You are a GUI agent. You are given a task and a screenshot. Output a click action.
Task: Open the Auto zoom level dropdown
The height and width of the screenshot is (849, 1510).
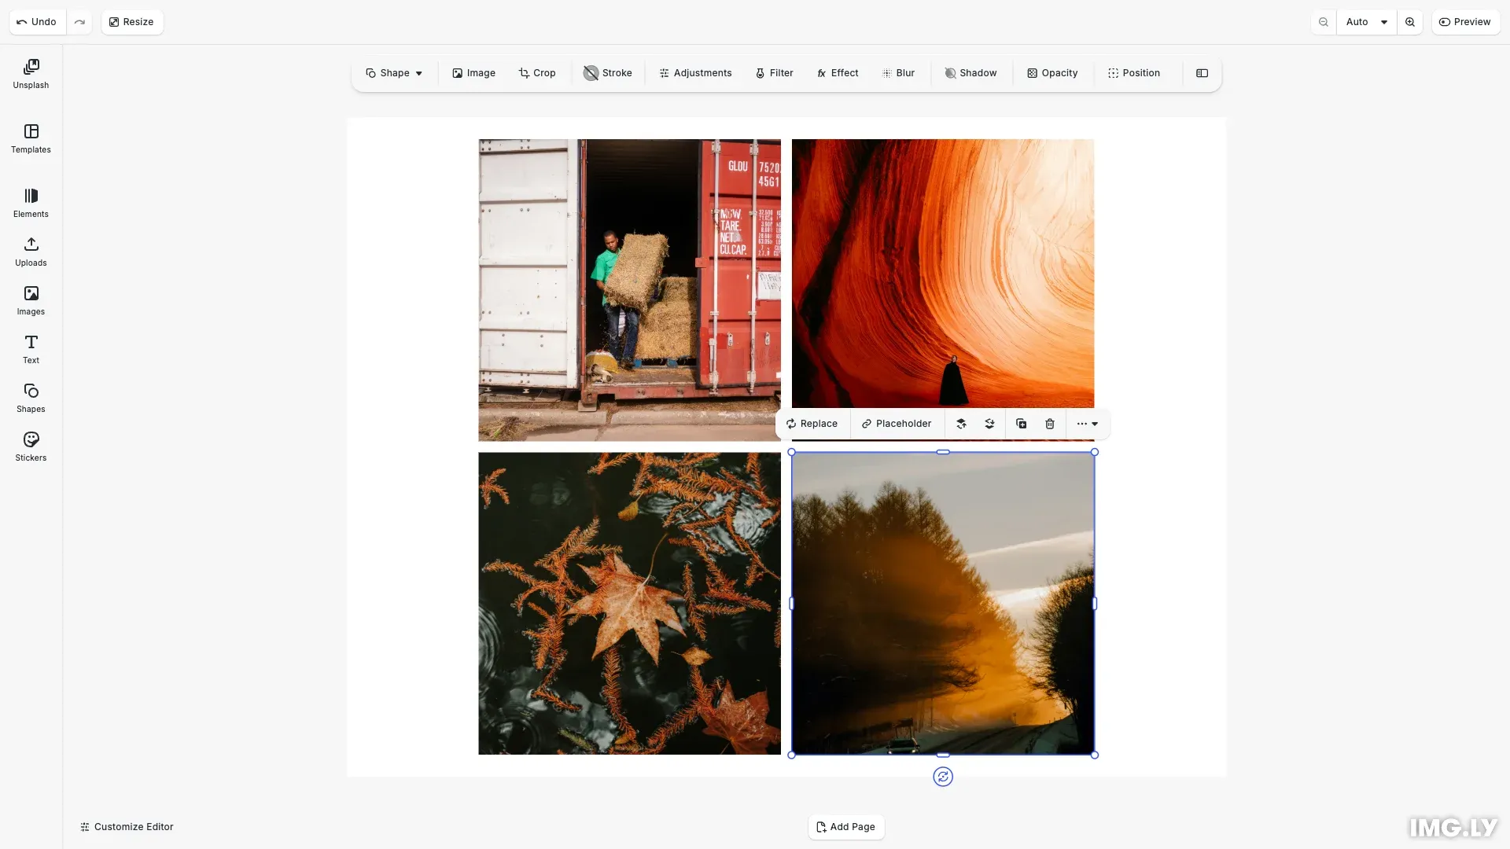(1366, 21)
